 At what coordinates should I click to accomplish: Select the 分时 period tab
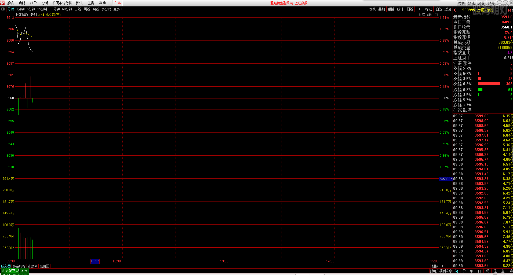10,9
